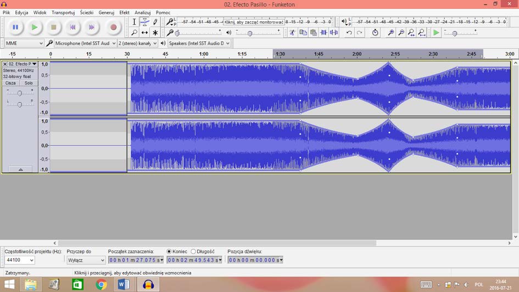
Task: Open the Speakers output device dropdown
Action: pos(199,43)
